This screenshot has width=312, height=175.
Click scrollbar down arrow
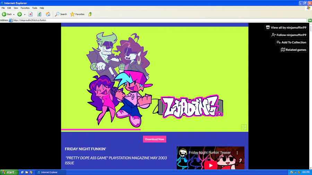310,168
